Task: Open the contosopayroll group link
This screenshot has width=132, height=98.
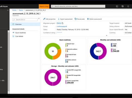Action: tap(62, 26)
